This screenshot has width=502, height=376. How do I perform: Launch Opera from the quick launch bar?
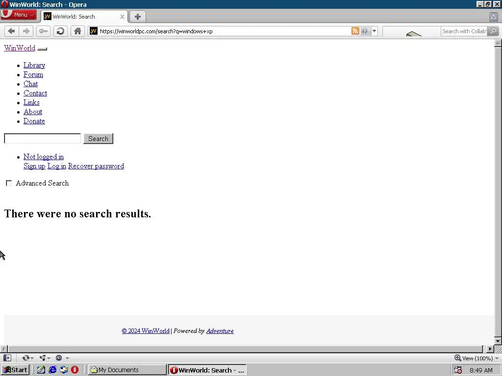click(75, 370)
